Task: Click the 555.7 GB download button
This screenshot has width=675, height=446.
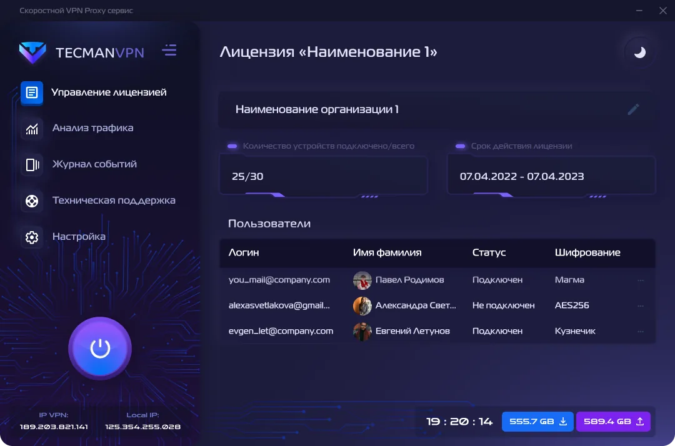Action: click(537, 422)
